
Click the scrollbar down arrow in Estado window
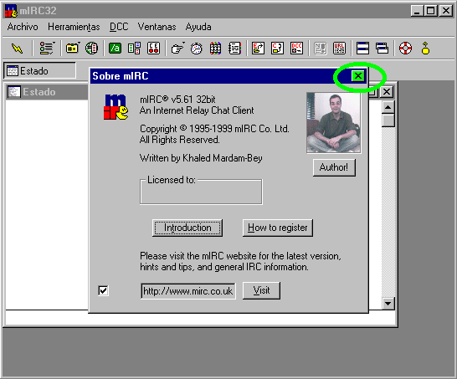pyautogui.click(x=388, y=303)
